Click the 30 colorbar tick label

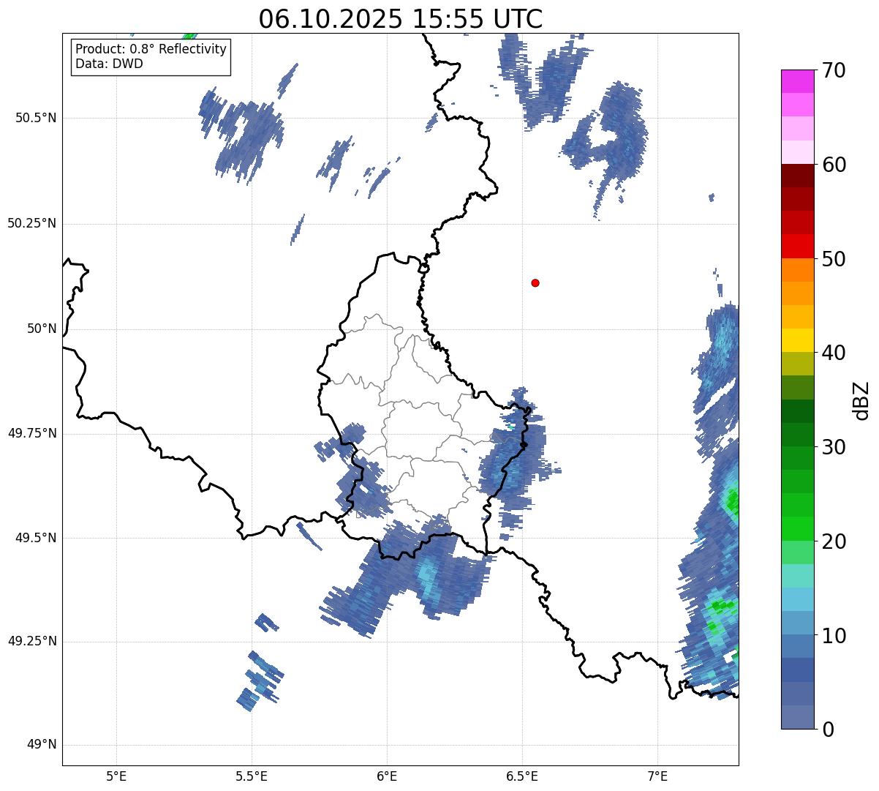pos(834,447)
